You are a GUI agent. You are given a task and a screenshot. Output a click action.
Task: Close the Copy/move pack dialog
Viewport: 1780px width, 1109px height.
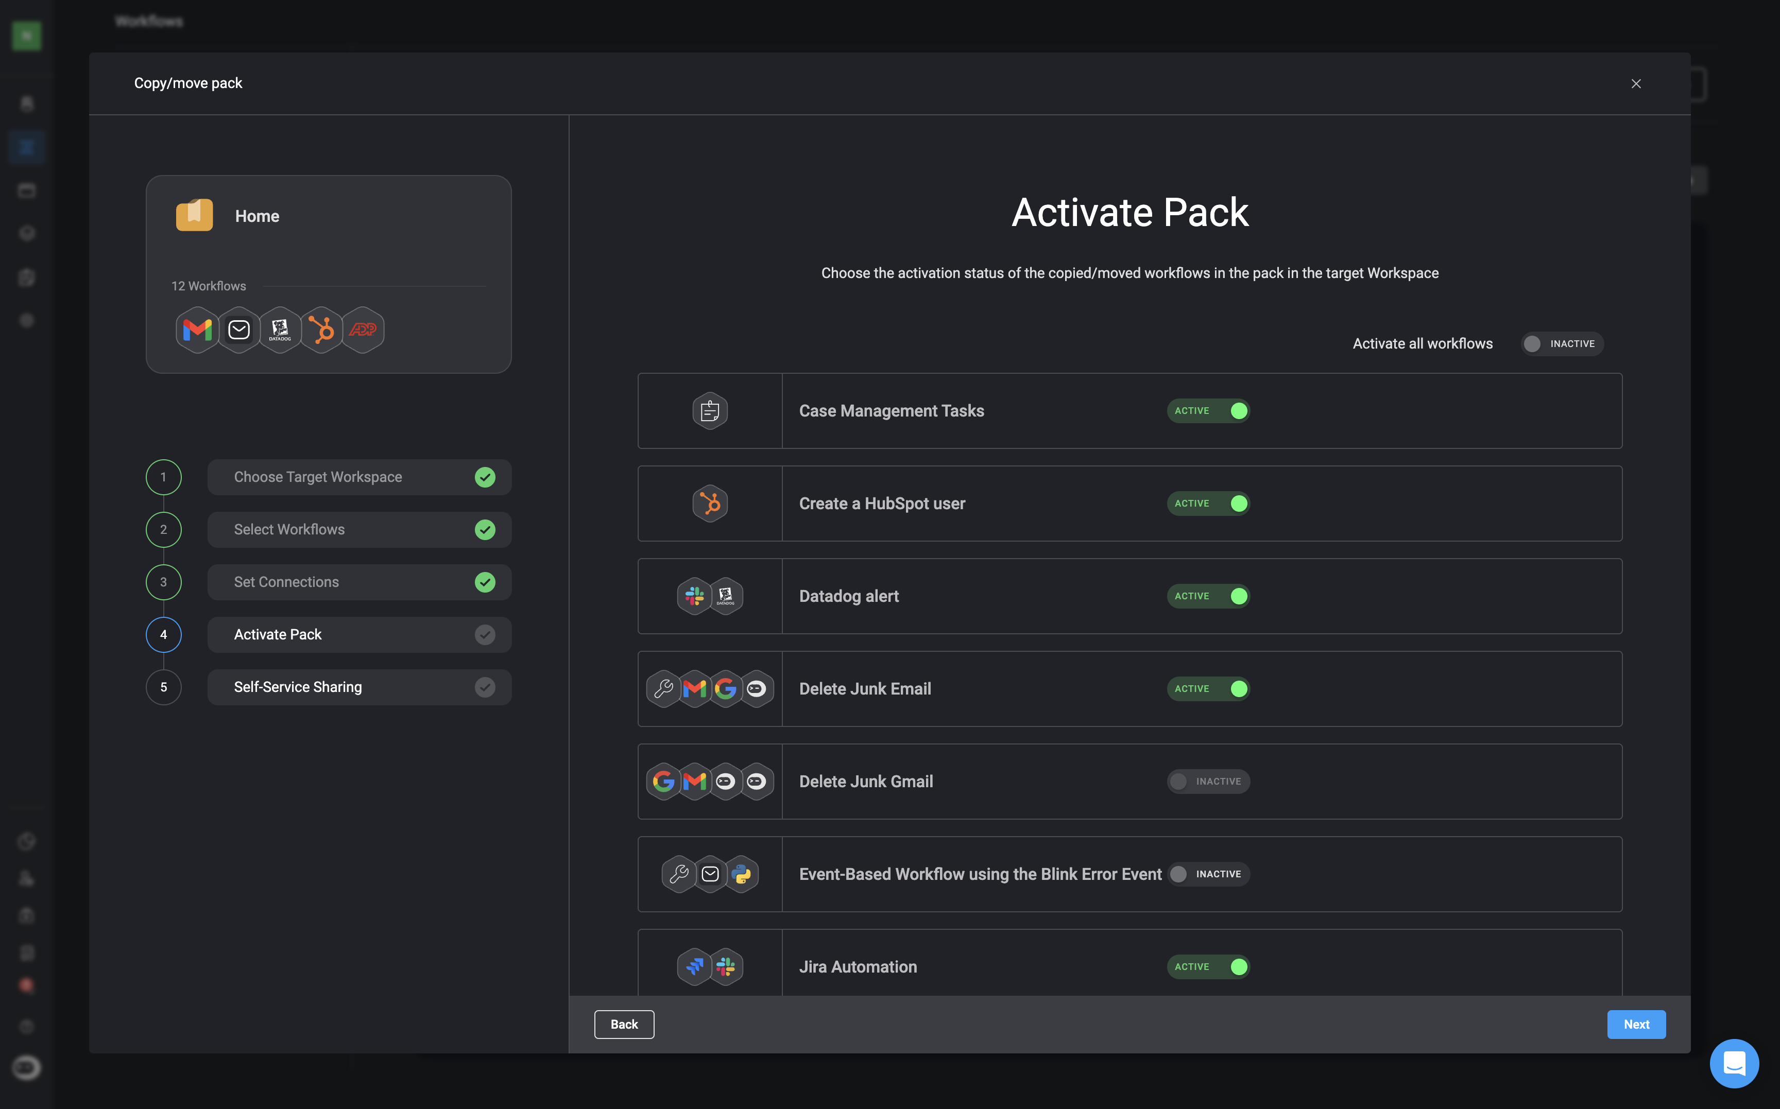point(1635,83)
